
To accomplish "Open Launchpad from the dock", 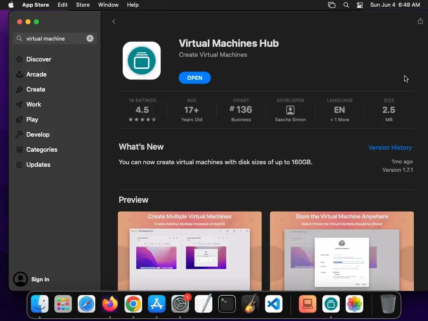I will (x=63, y=304).
